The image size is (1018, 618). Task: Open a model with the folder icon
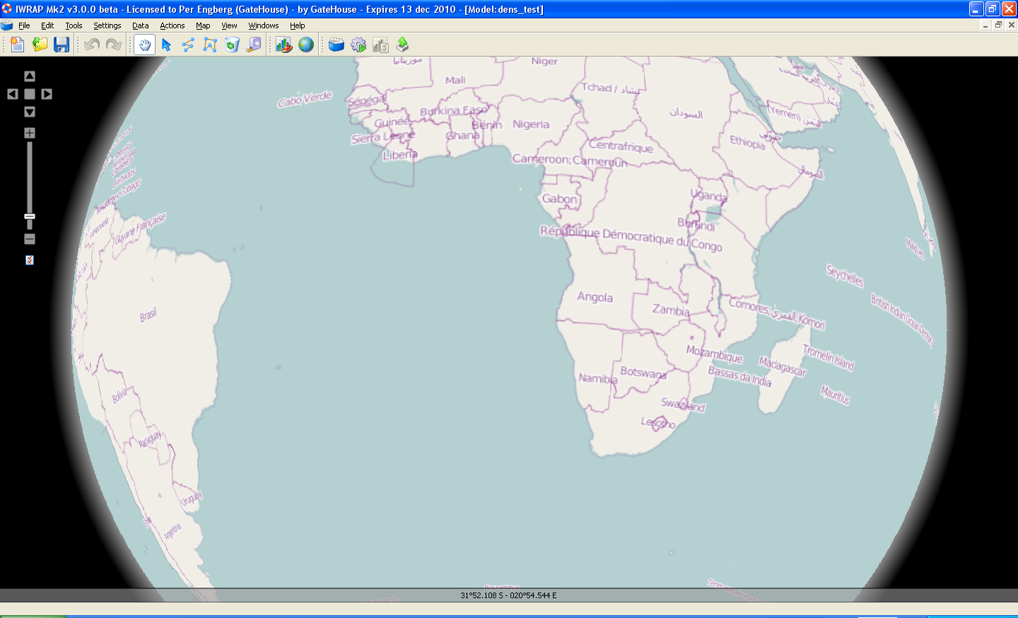tap(40, 45)
